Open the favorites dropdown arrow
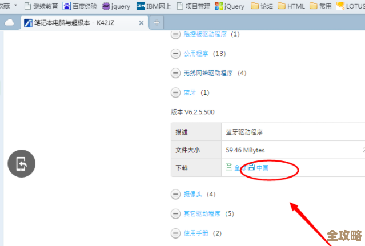 click(15, 5)
